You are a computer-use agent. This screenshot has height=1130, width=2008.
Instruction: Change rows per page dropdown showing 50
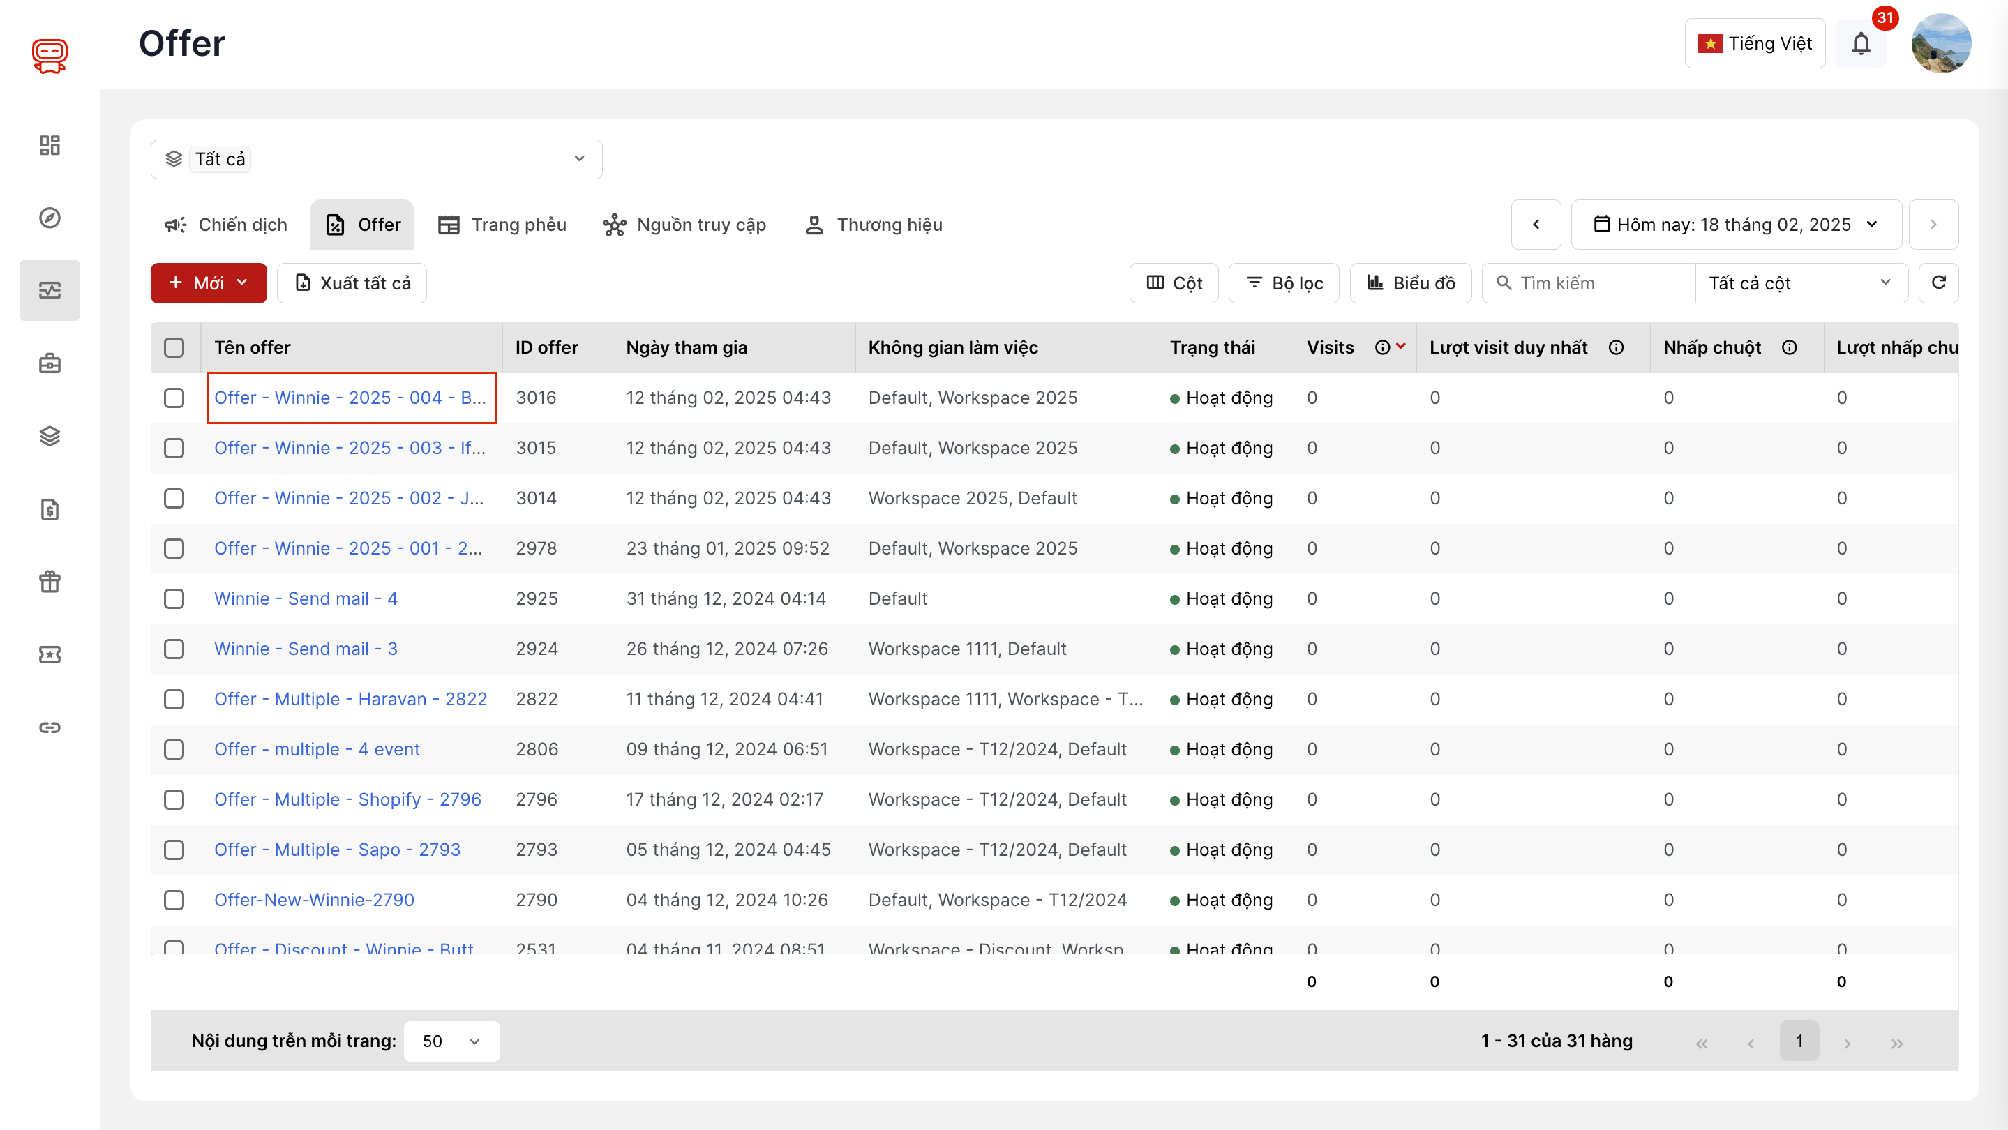click(x=451, y=1041)
